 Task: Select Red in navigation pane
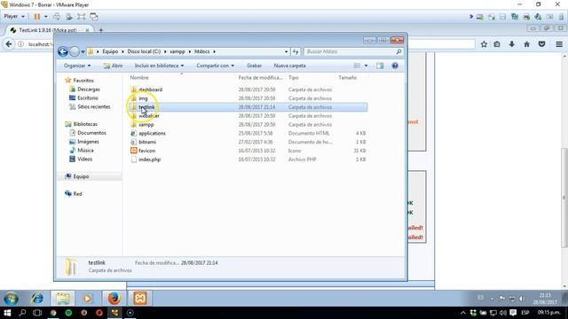click(x=77, y=193)
